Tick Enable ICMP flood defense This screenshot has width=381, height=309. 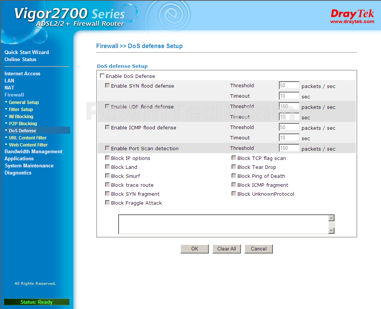pyautogui.click(x=107, y=127)
